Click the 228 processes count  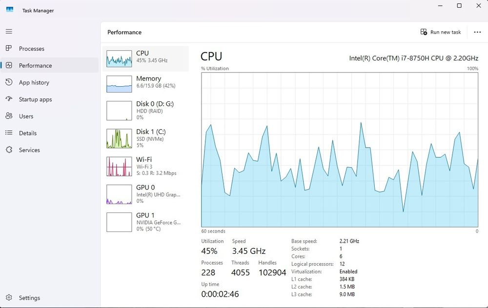point(208,272)
